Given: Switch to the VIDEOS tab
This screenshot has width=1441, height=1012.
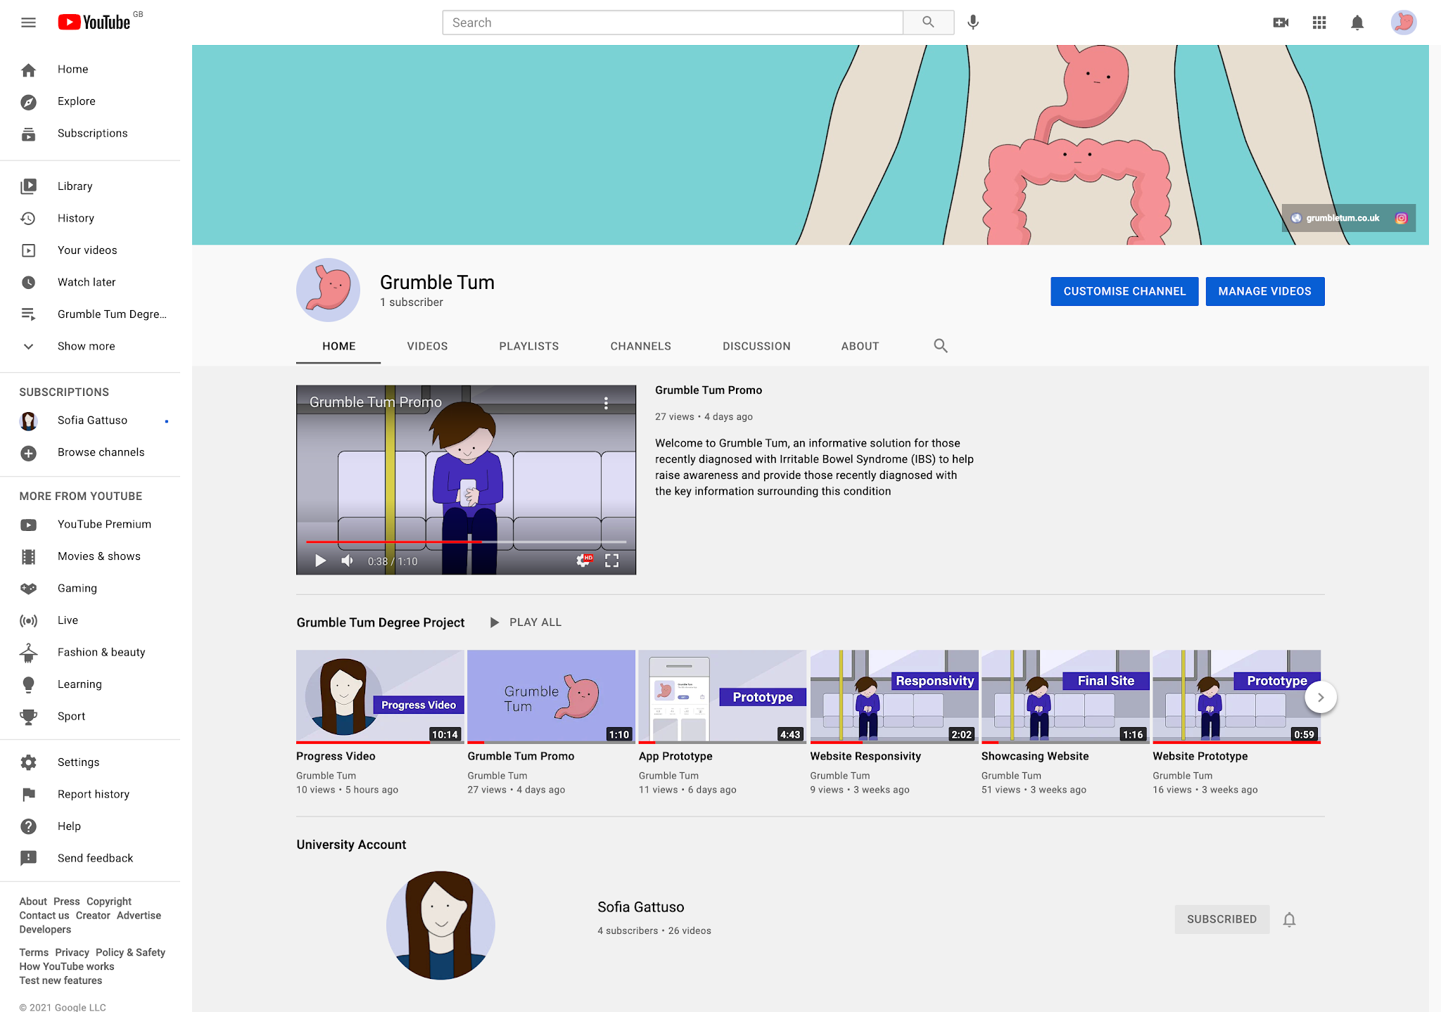Looking at the screenshot, I should coord(427,346).
